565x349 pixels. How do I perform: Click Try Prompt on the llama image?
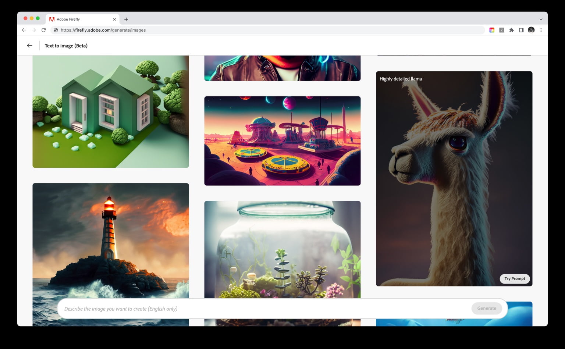515,278
